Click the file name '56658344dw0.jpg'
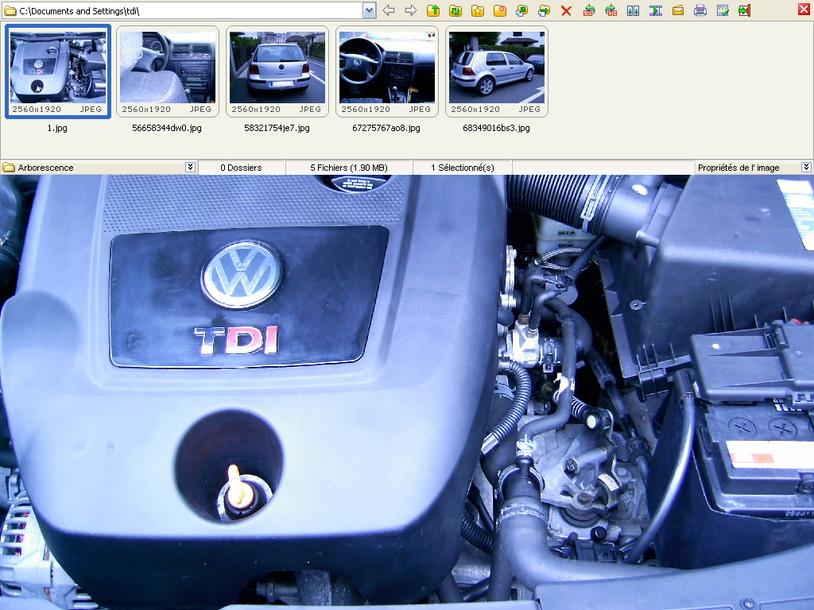The width and height of the screenshot is (814, 610). tap(167, 128)
